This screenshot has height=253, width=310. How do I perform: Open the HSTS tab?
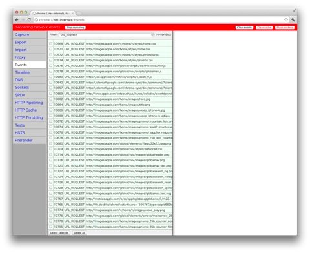pyautogui.click(x=29, y=133)
